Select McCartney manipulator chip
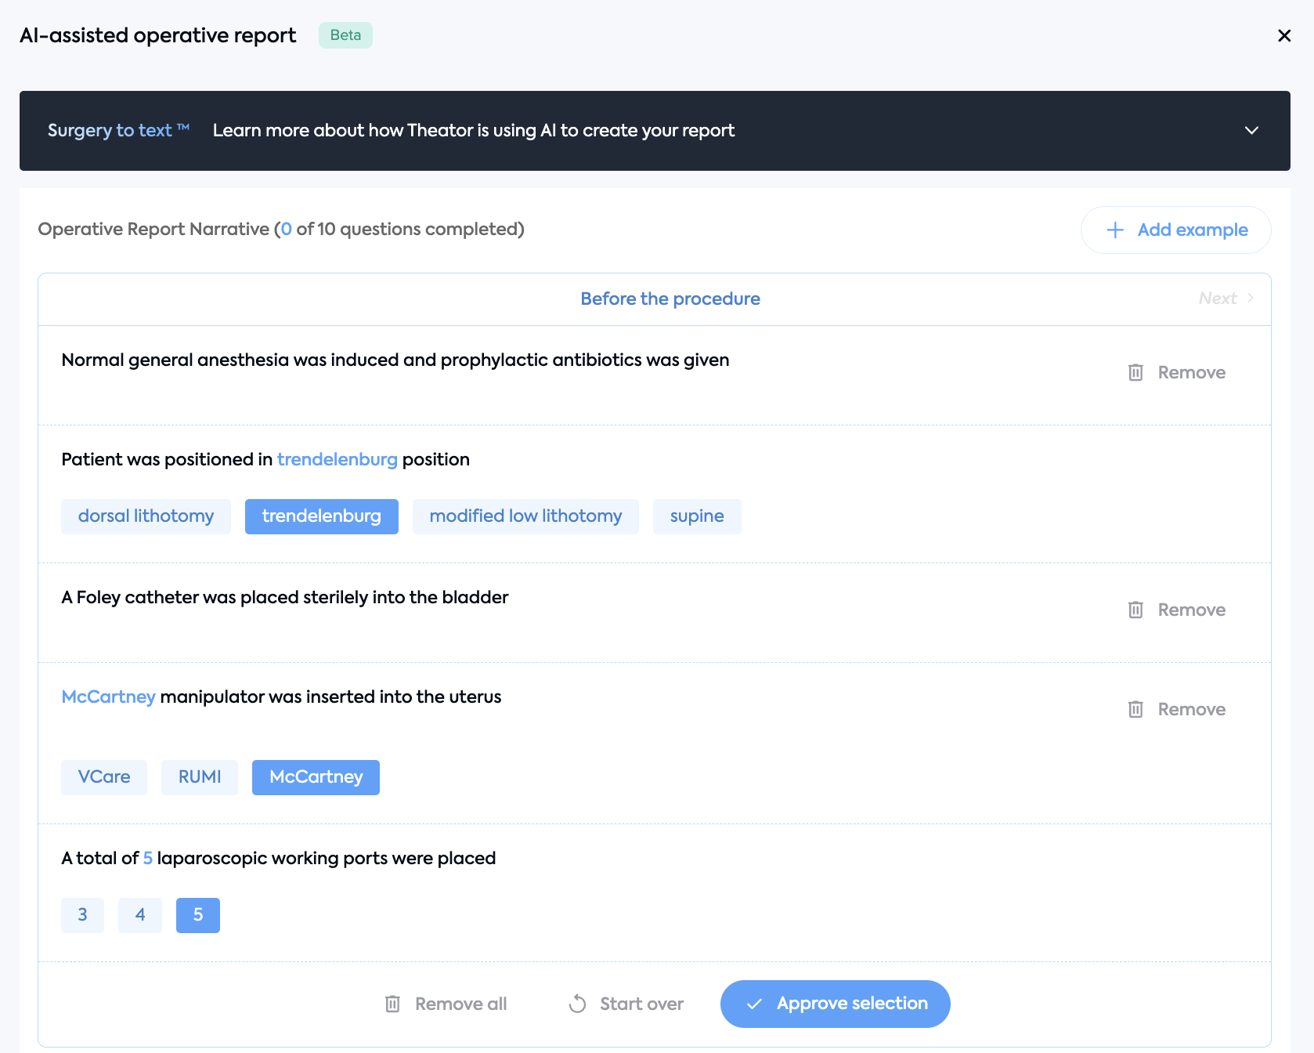The image size is (1314, 1053). click(316, 777)
